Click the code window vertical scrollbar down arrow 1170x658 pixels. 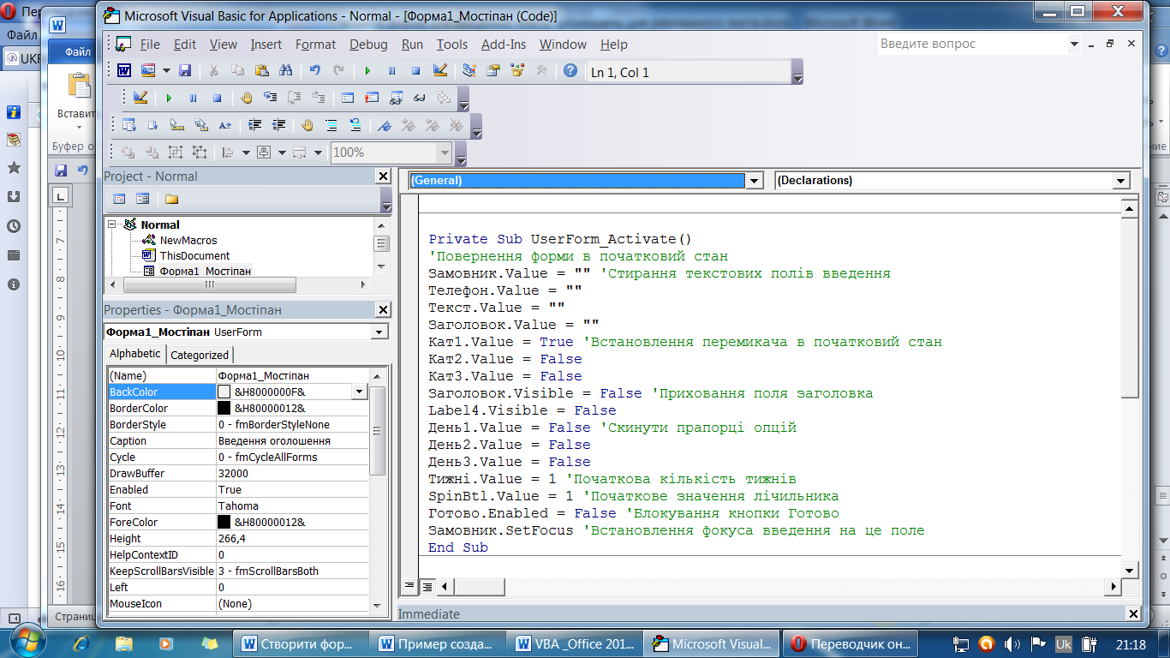pyautogui.click(x=1130, y=571)
